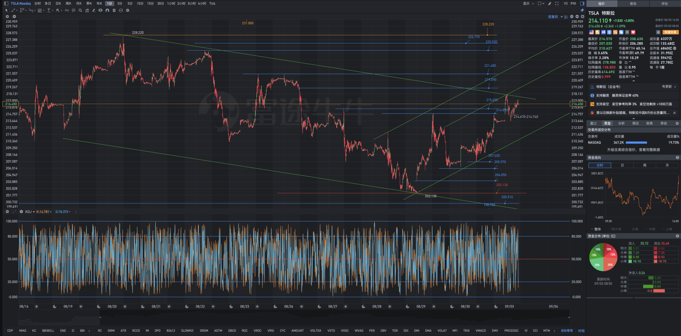This screenshot has height=336, width=681.
Task: Select 周 capital flow period
Action: (644, 165)
